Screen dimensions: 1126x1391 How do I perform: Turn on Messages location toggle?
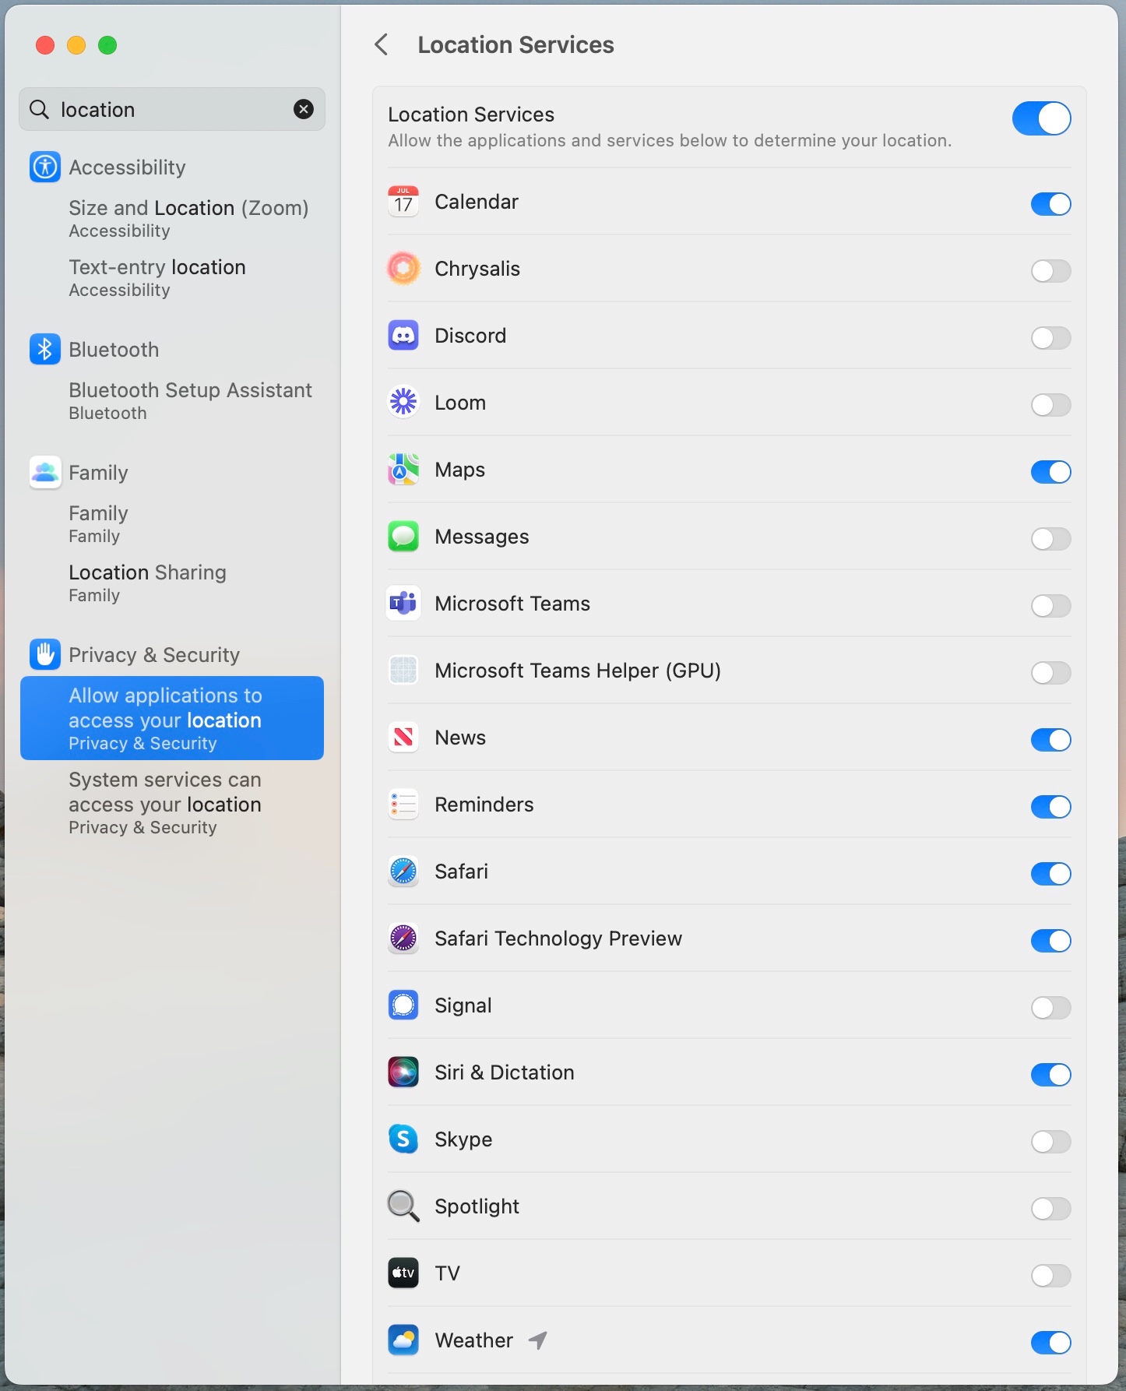point(1051,539)
